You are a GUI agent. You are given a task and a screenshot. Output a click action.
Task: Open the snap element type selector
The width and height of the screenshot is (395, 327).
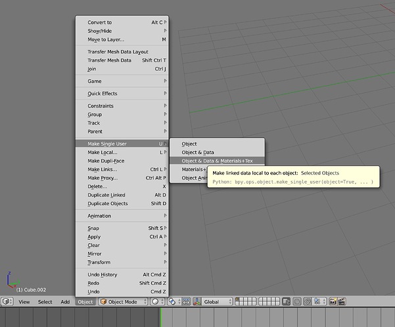coord(319,301)
